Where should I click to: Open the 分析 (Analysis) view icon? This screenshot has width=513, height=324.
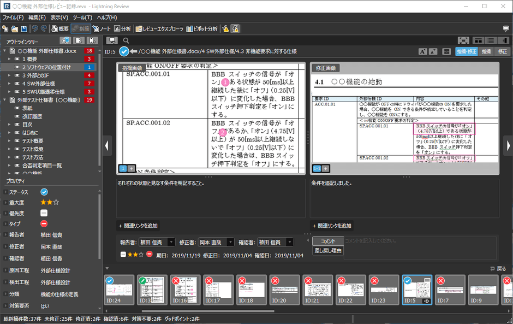click(123, 29)
